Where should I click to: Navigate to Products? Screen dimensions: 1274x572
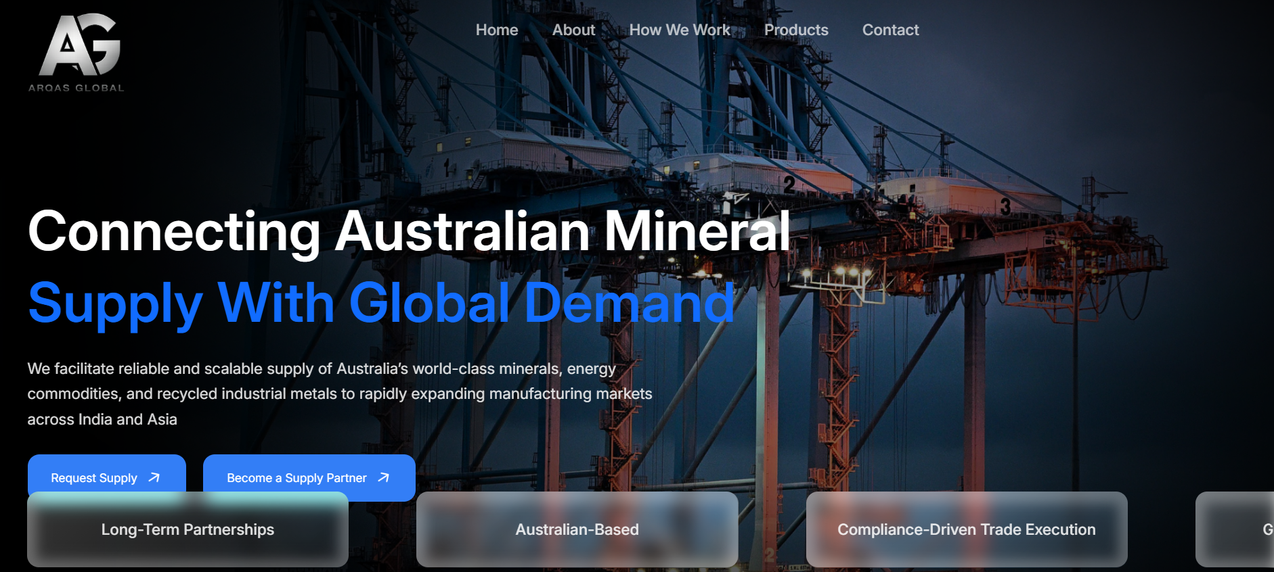pyautogui.click(x=796, y=30)
